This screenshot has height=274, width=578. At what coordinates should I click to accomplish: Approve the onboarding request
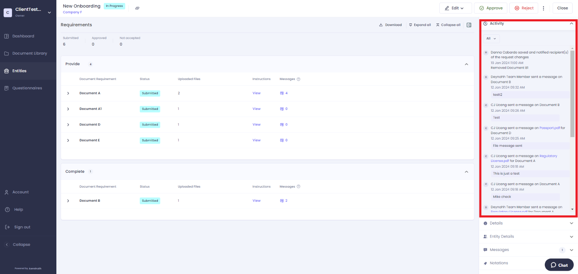[491, 8]
